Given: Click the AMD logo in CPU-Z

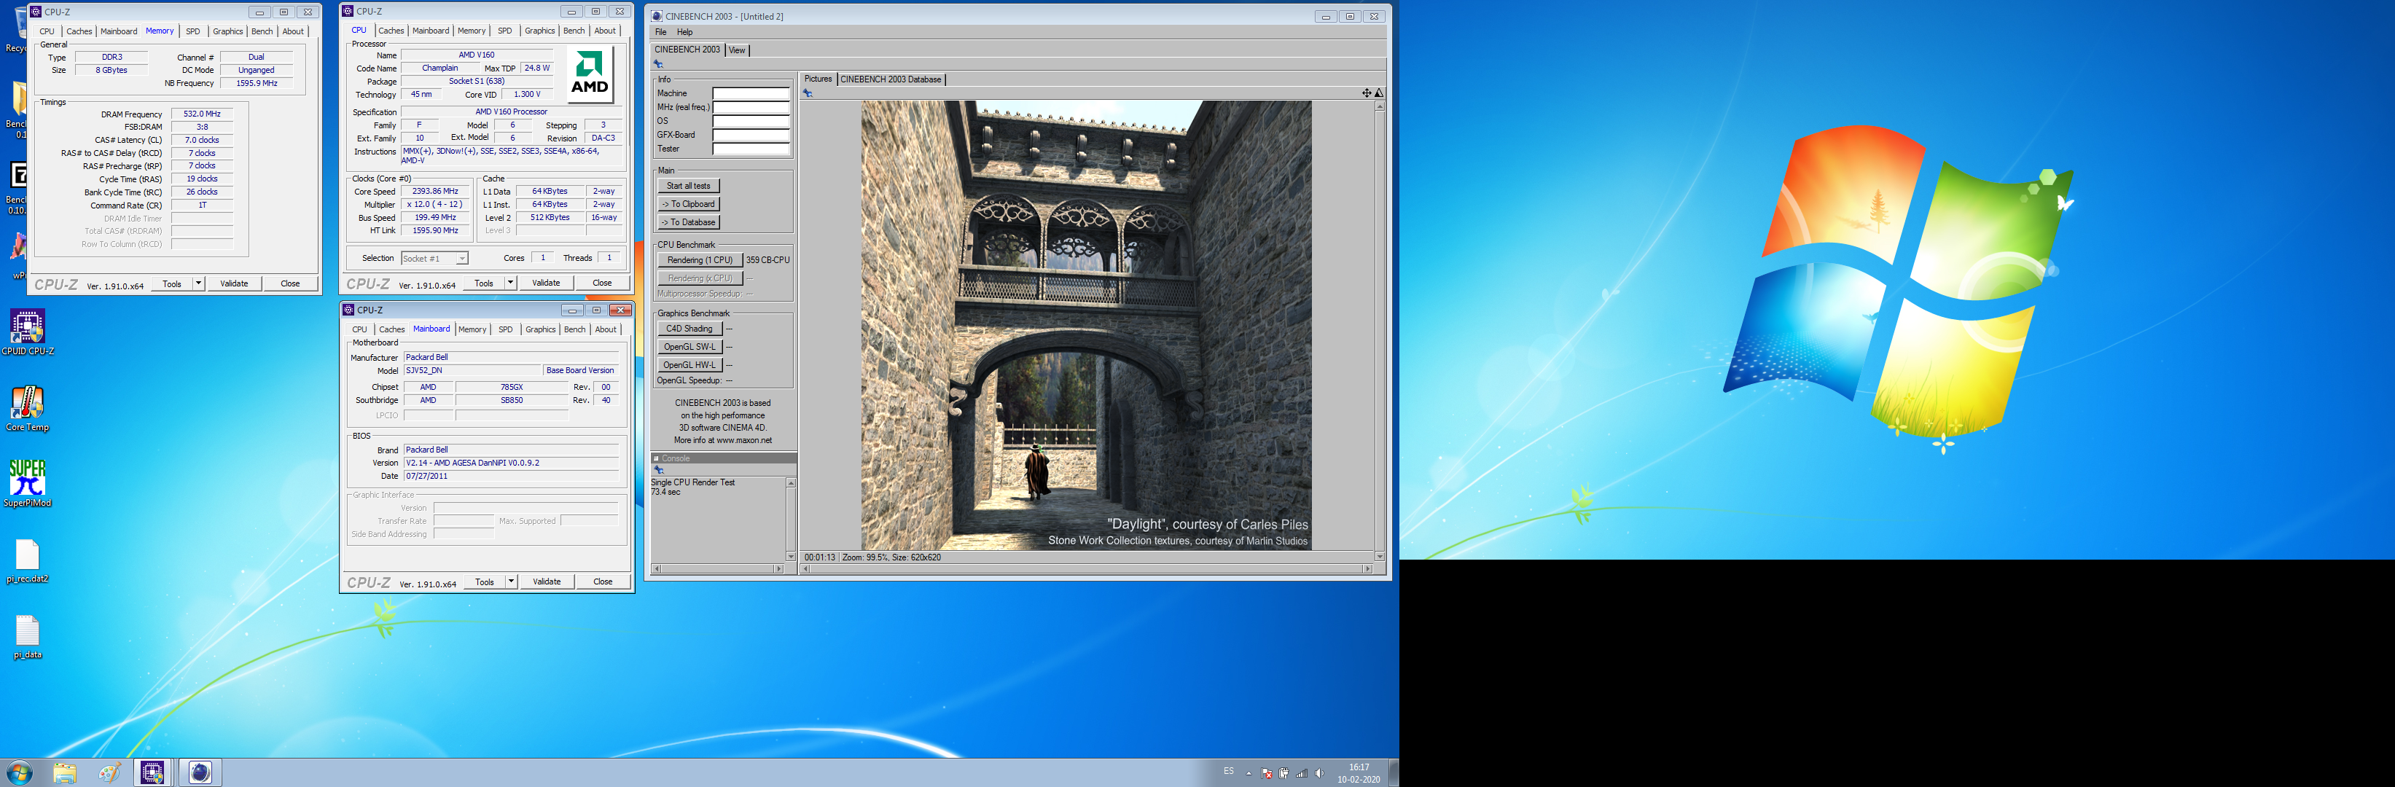Looking at the screenshot, I should tap(590, 74).
